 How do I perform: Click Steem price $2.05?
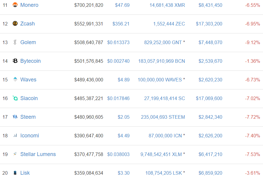[124, 117]
